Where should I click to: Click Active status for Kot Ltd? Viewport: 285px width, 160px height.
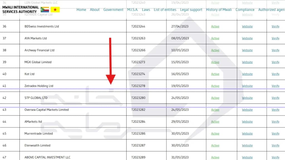point(215,74)
